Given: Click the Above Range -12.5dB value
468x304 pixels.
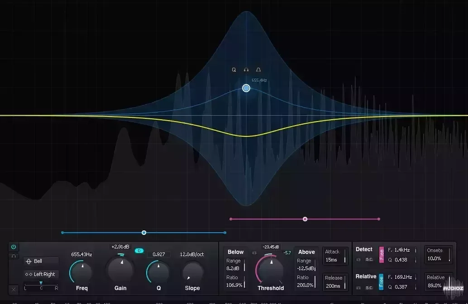Looking at the screenshot, I should pyautogui.click(x=306, y=268).
